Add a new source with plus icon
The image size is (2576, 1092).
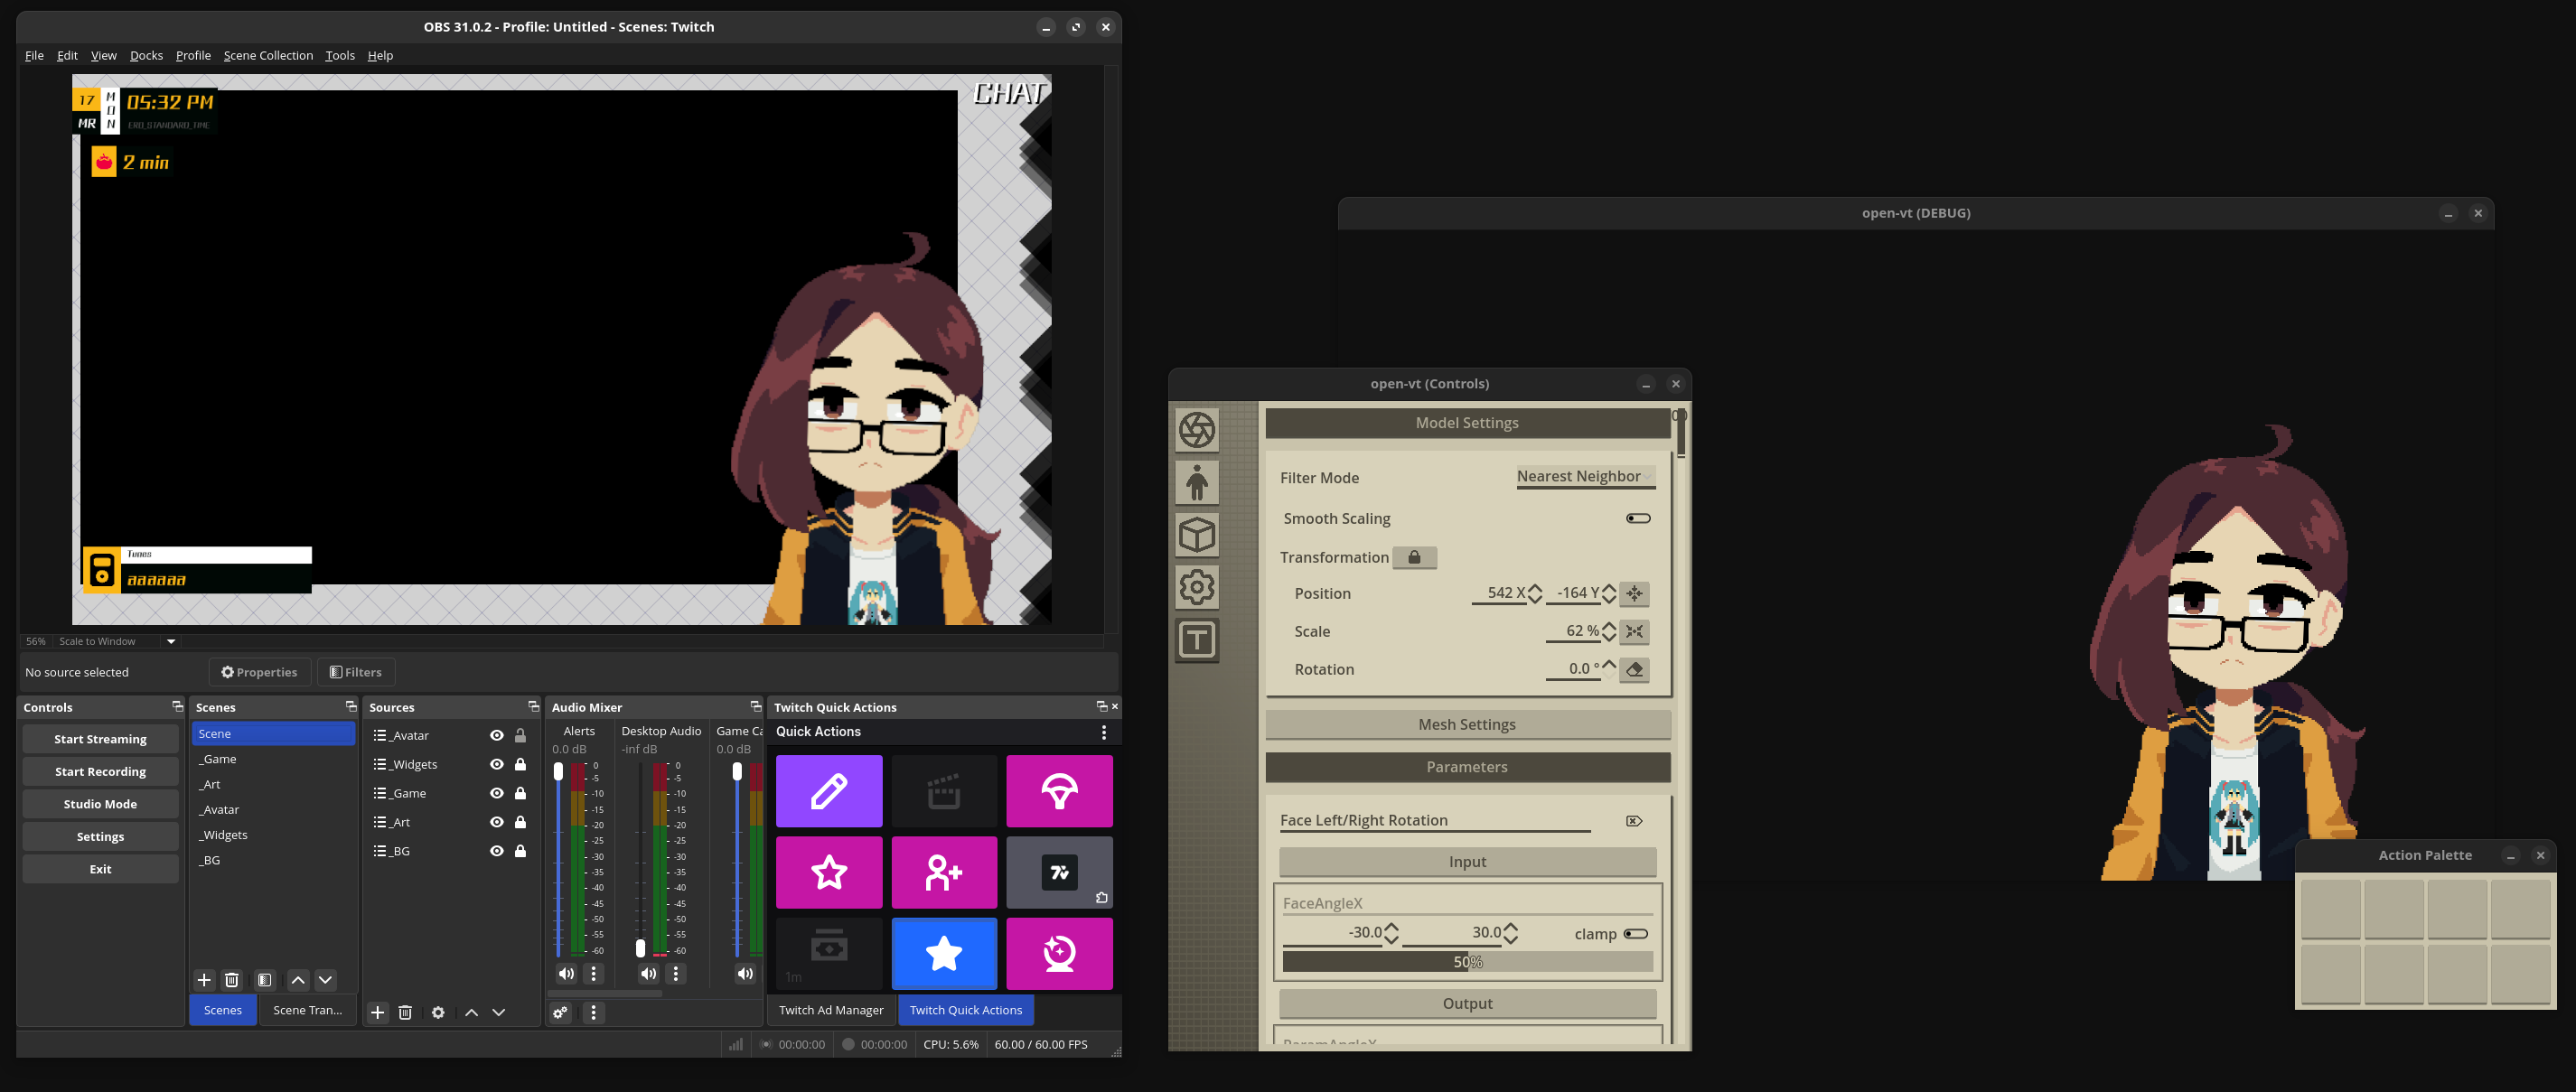377,1012
